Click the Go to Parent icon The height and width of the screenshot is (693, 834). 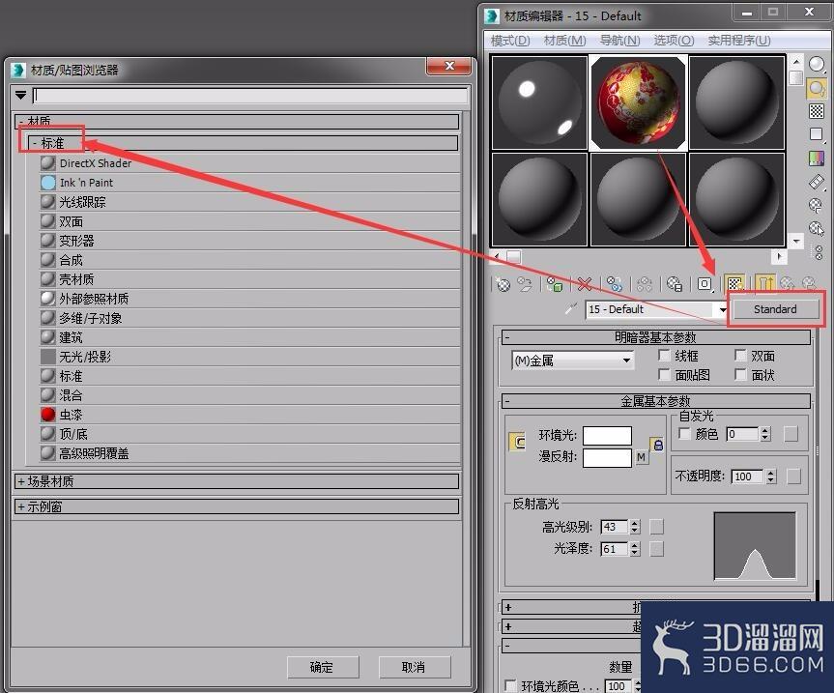(x=788, y=284)
